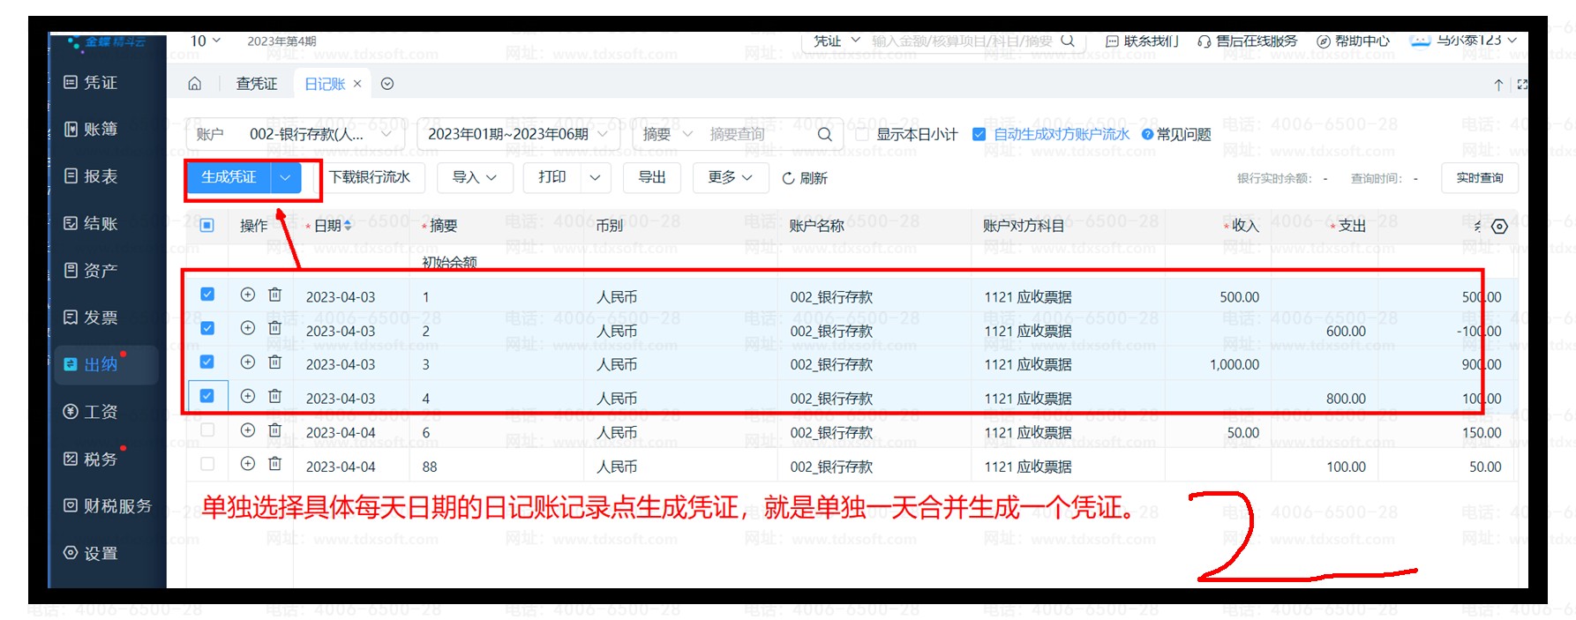This screenshot has width=1576, height=620.
Task: Click the search icon in top search bar
Action: 1068,41
